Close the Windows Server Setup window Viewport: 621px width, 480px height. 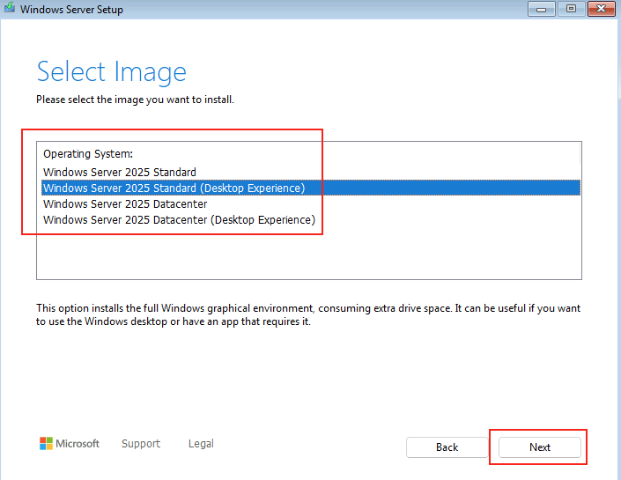pos(601,9)
